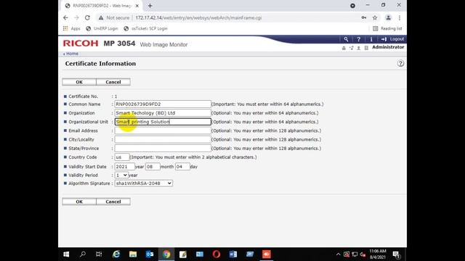465x261 pixels.
Task: Focus the Validity Start Date day field
Action: (182, 167)
